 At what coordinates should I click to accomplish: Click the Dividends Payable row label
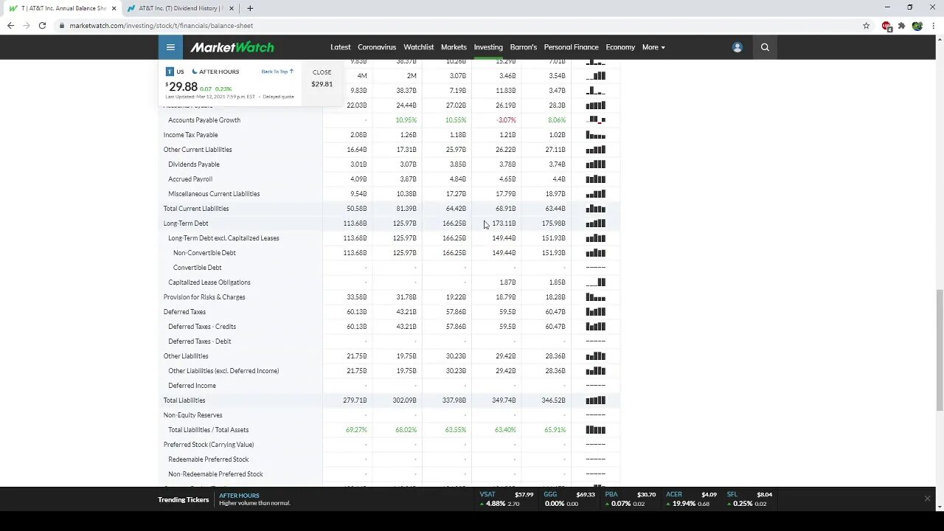pos(194,164)
